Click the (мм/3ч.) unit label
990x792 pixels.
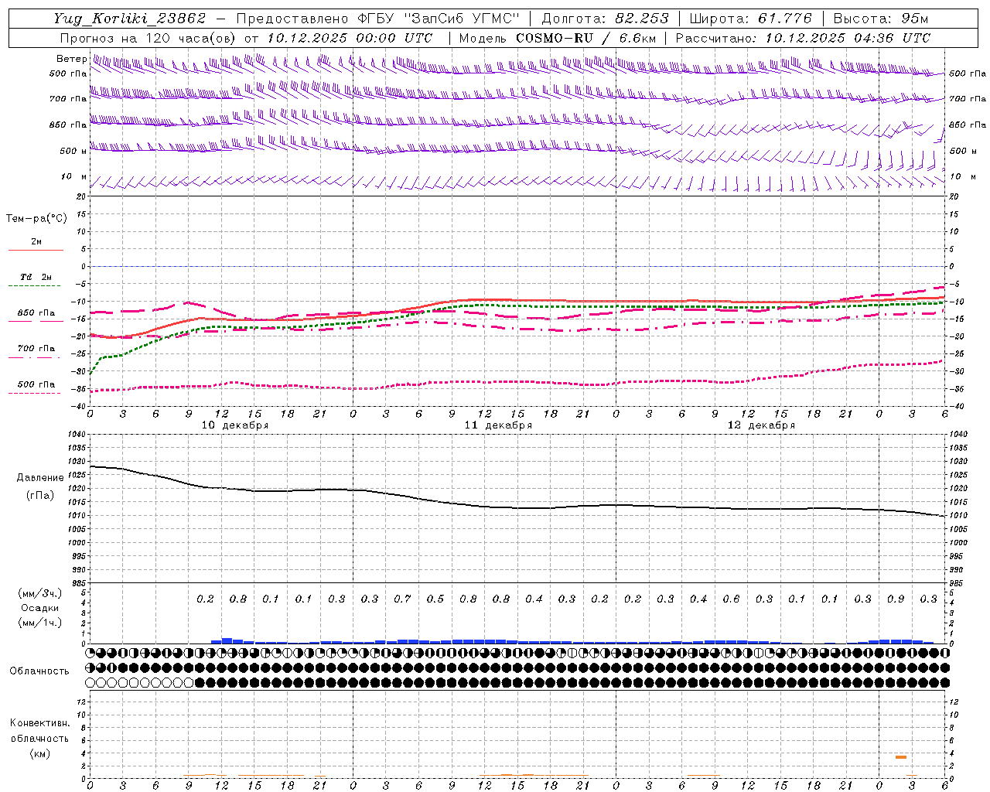pyautogui.click(x=39, y=593)
